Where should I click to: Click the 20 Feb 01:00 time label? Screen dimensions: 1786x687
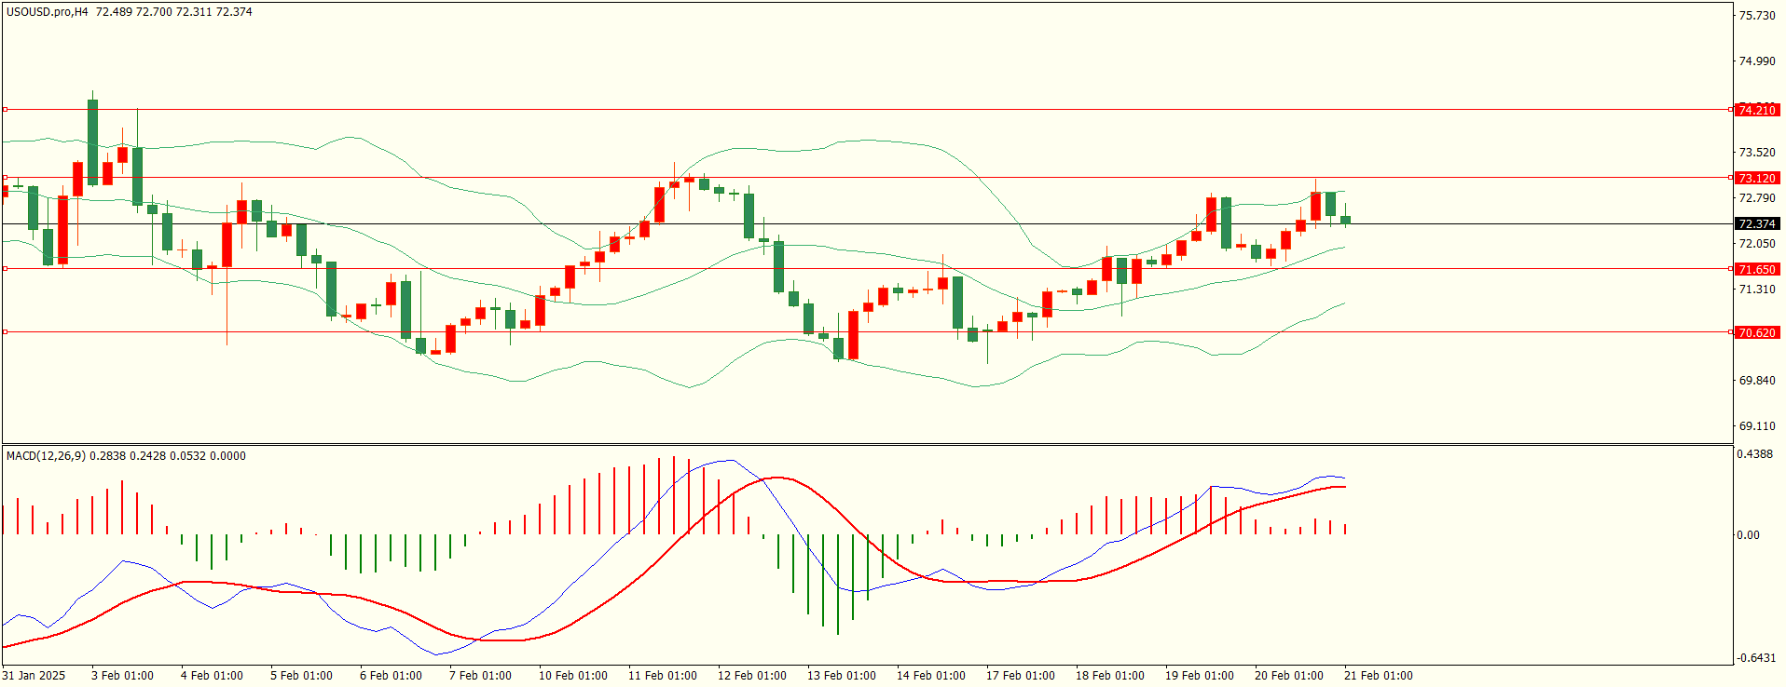(1289, 676)
